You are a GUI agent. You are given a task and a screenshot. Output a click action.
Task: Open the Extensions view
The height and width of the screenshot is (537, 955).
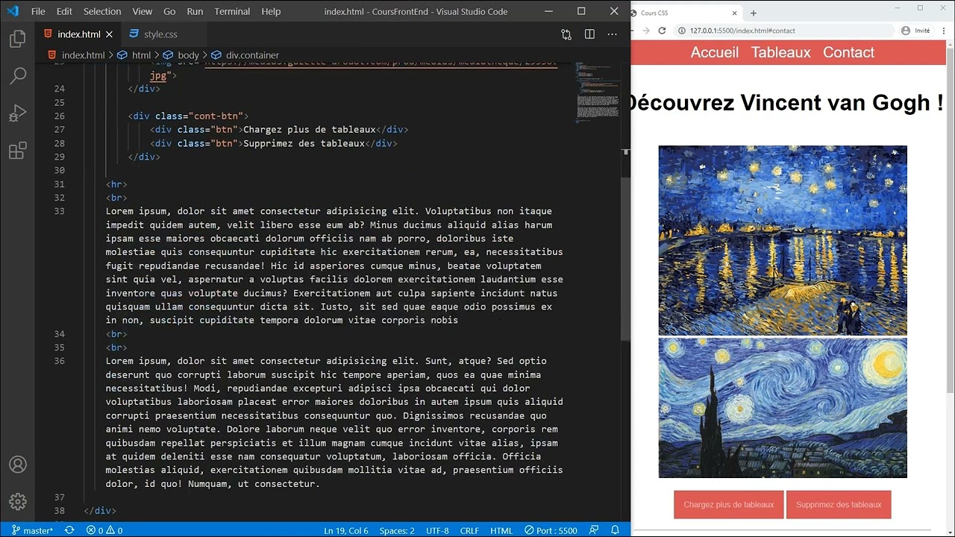point(18,151)
